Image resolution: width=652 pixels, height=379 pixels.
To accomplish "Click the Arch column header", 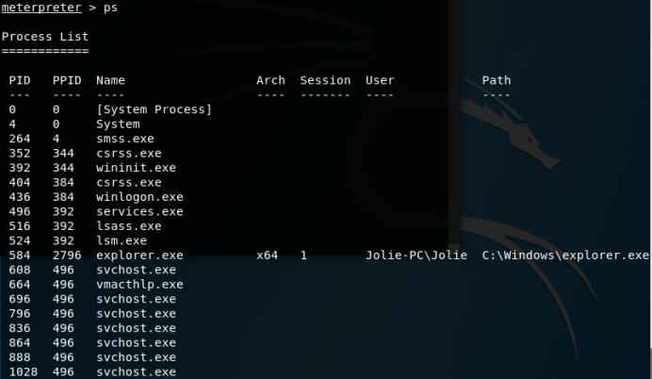I will tap(270, 80).
